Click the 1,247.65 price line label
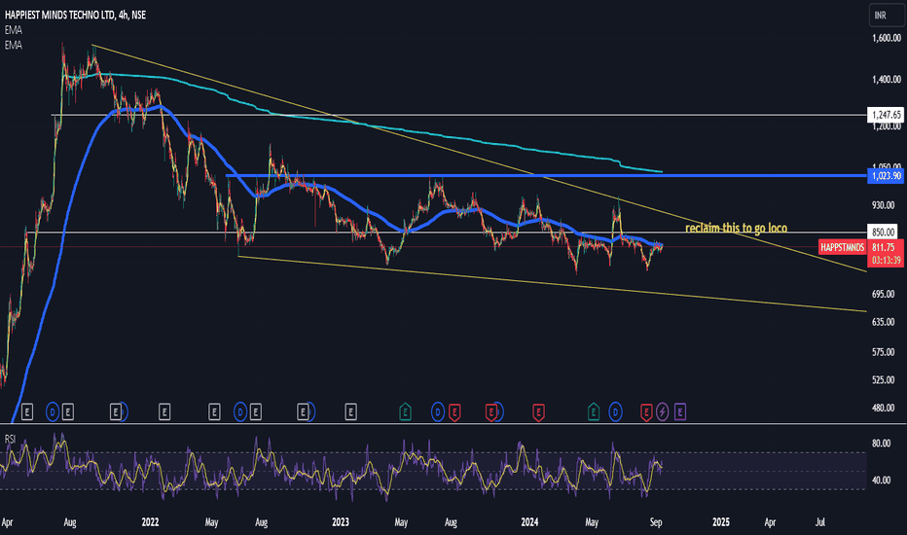The height and width of the screenshot is (535, 907). tap(887, 115)
